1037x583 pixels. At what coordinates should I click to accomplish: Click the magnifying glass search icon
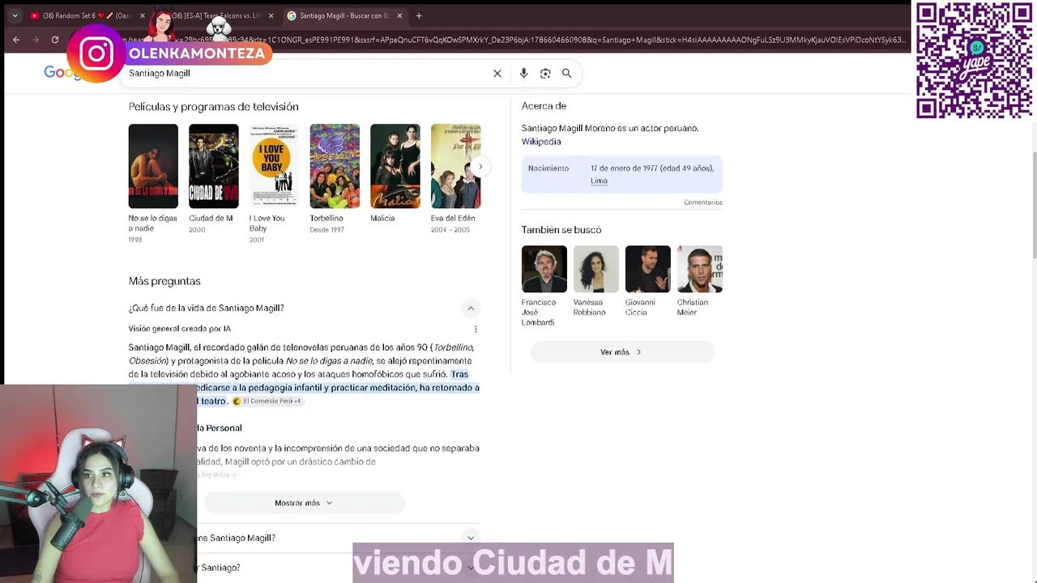coord(567,73)
